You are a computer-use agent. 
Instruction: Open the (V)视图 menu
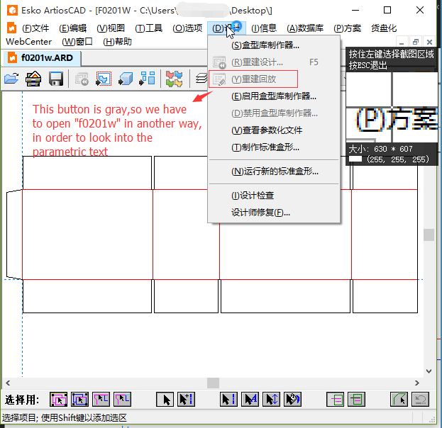tap(111, 28)
